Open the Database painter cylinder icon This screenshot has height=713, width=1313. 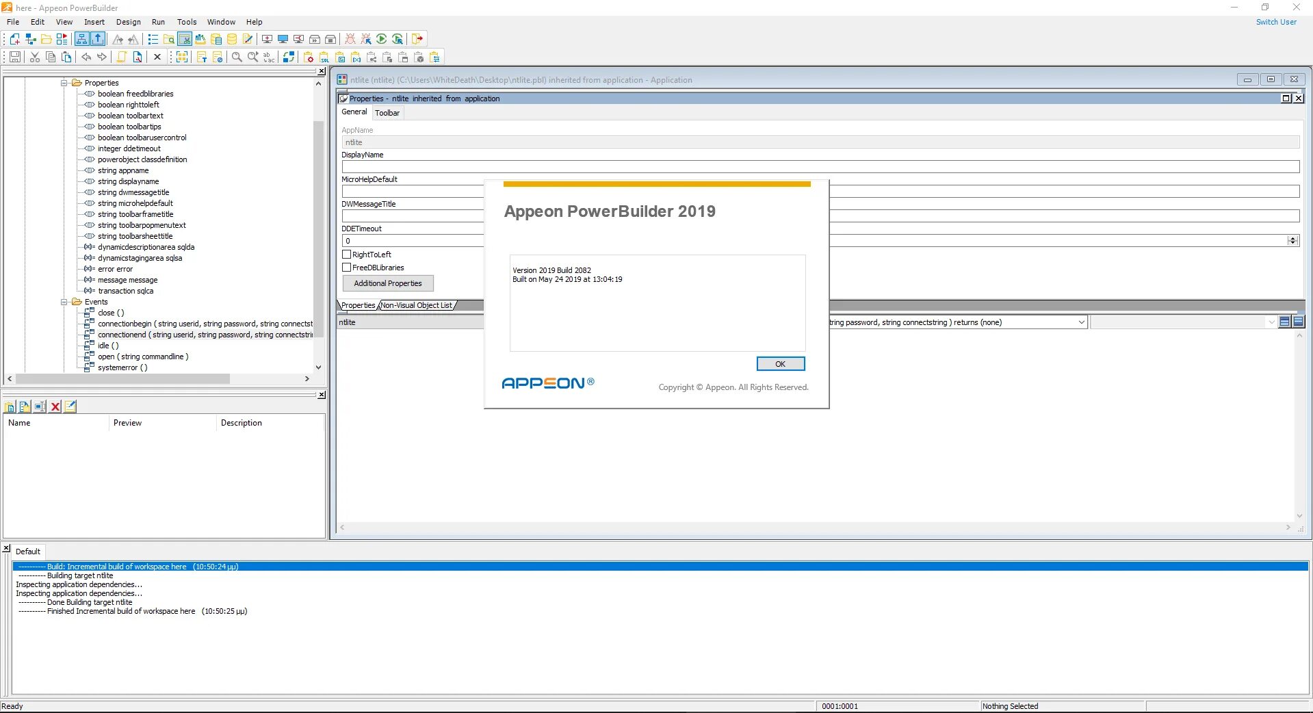(x=232, y=39)
